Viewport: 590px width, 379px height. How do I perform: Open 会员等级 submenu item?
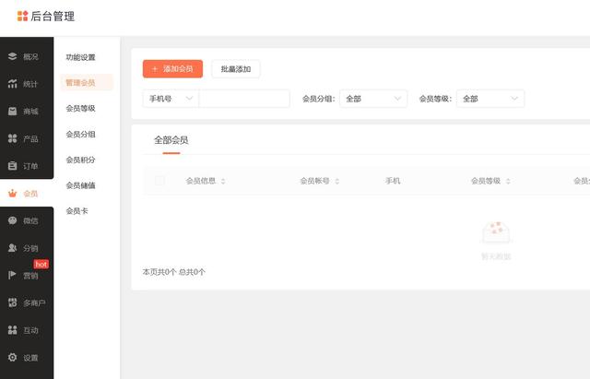(80, 109)
